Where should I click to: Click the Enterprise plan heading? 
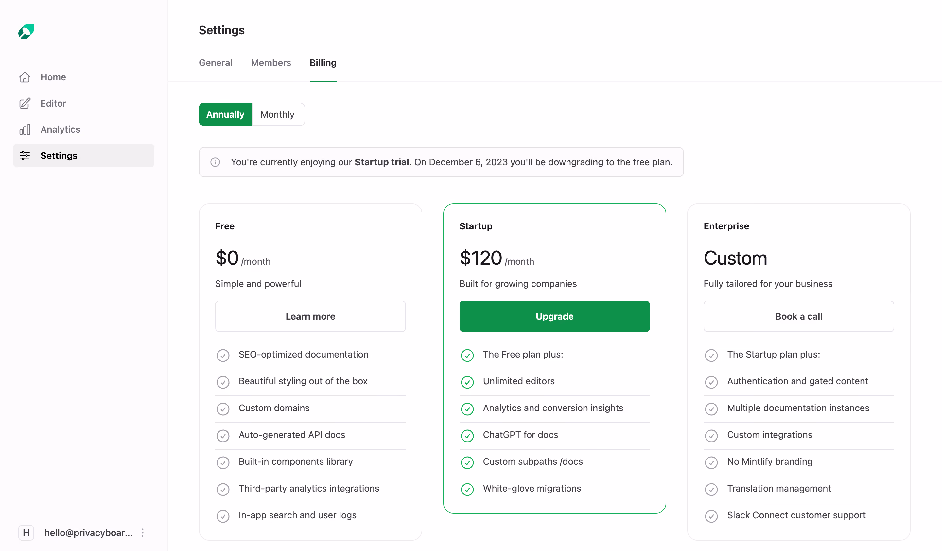(726, 226)
